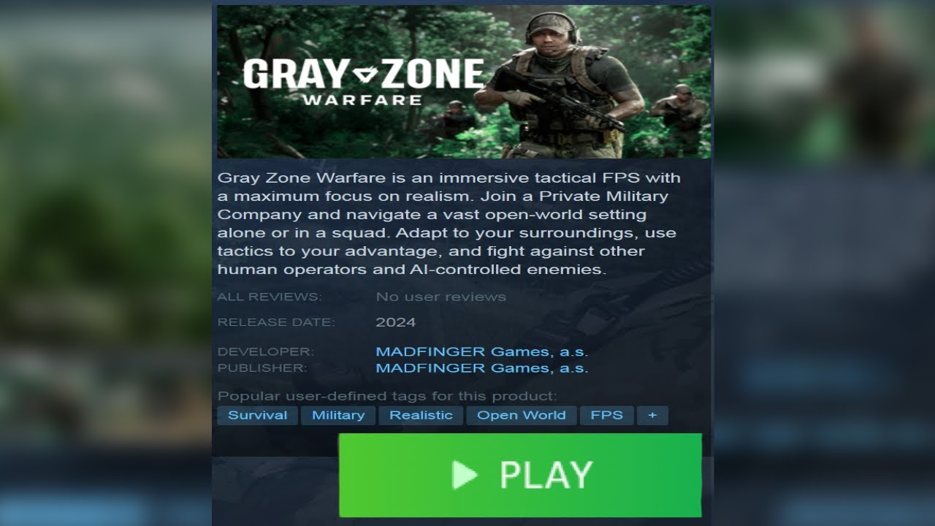The width and height of the screenshot is (935, 526).
Task: Click the game description paragraph
Action: coord(449,224)
